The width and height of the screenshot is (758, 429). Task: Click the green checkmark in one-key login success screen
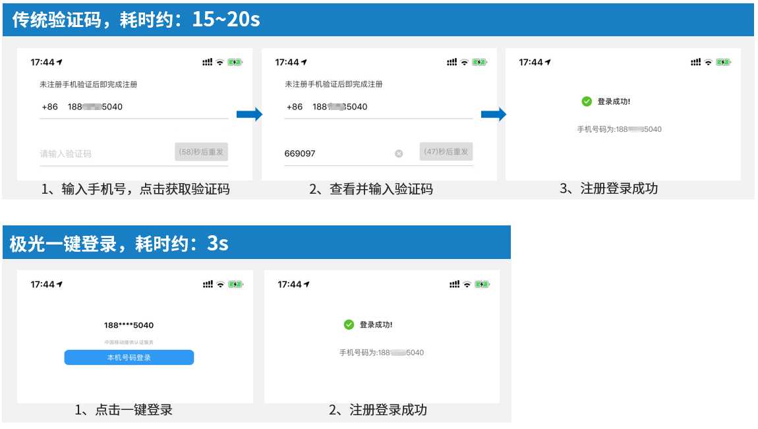pos(349,325)
